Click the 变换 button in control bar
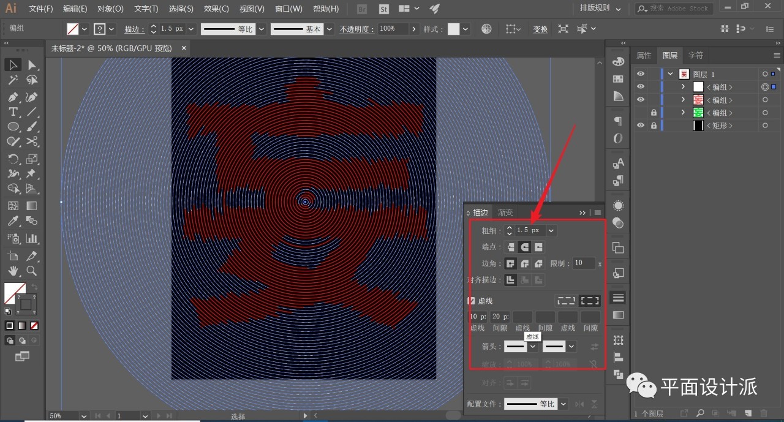Viewport: 784px width, 422px height. [540, 29]
